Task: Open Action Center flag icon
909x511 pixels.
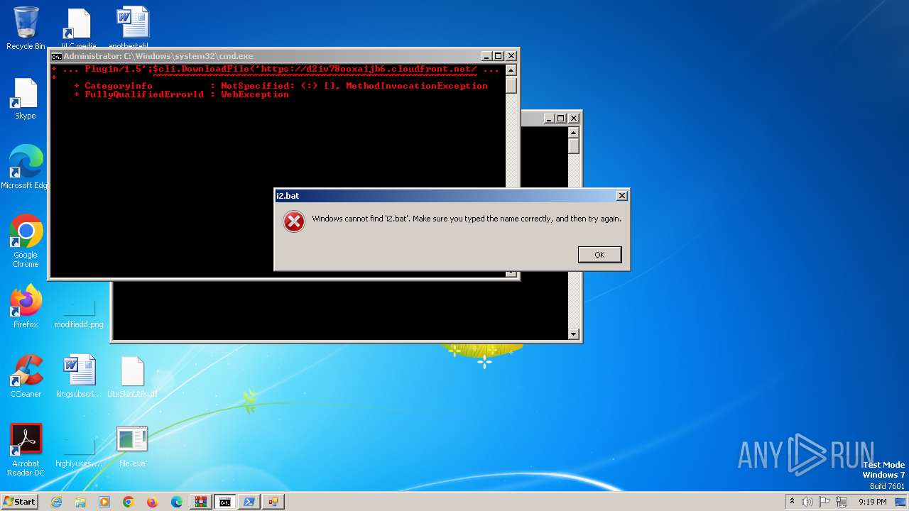Action: 824,502
